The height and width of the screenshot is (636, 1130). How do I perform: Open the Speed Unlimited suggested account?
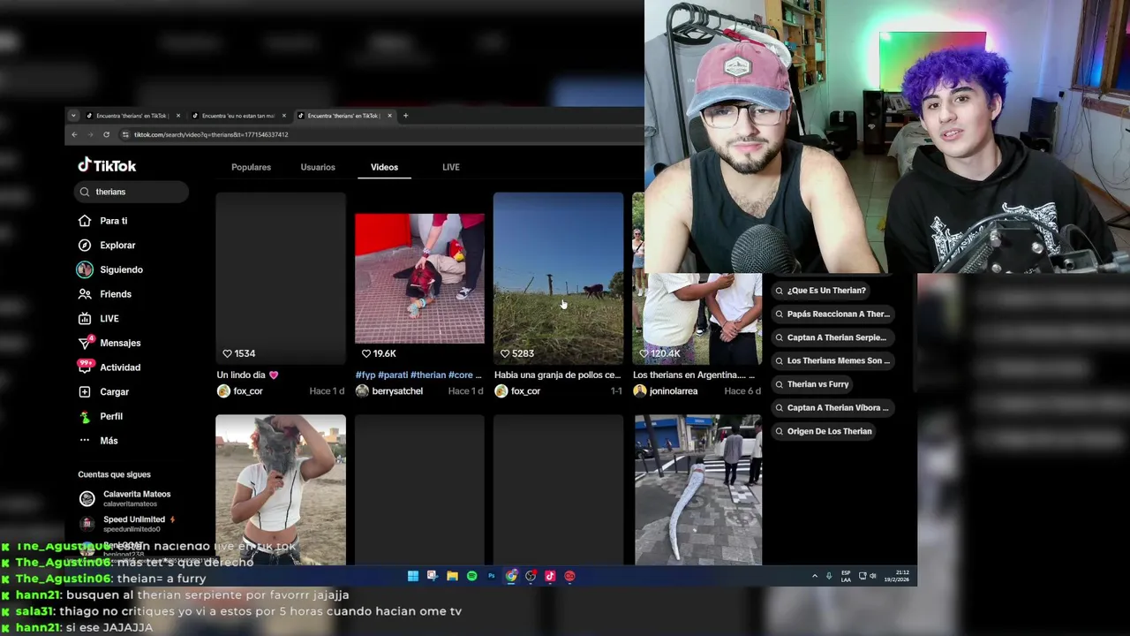(x=127, y=524)
